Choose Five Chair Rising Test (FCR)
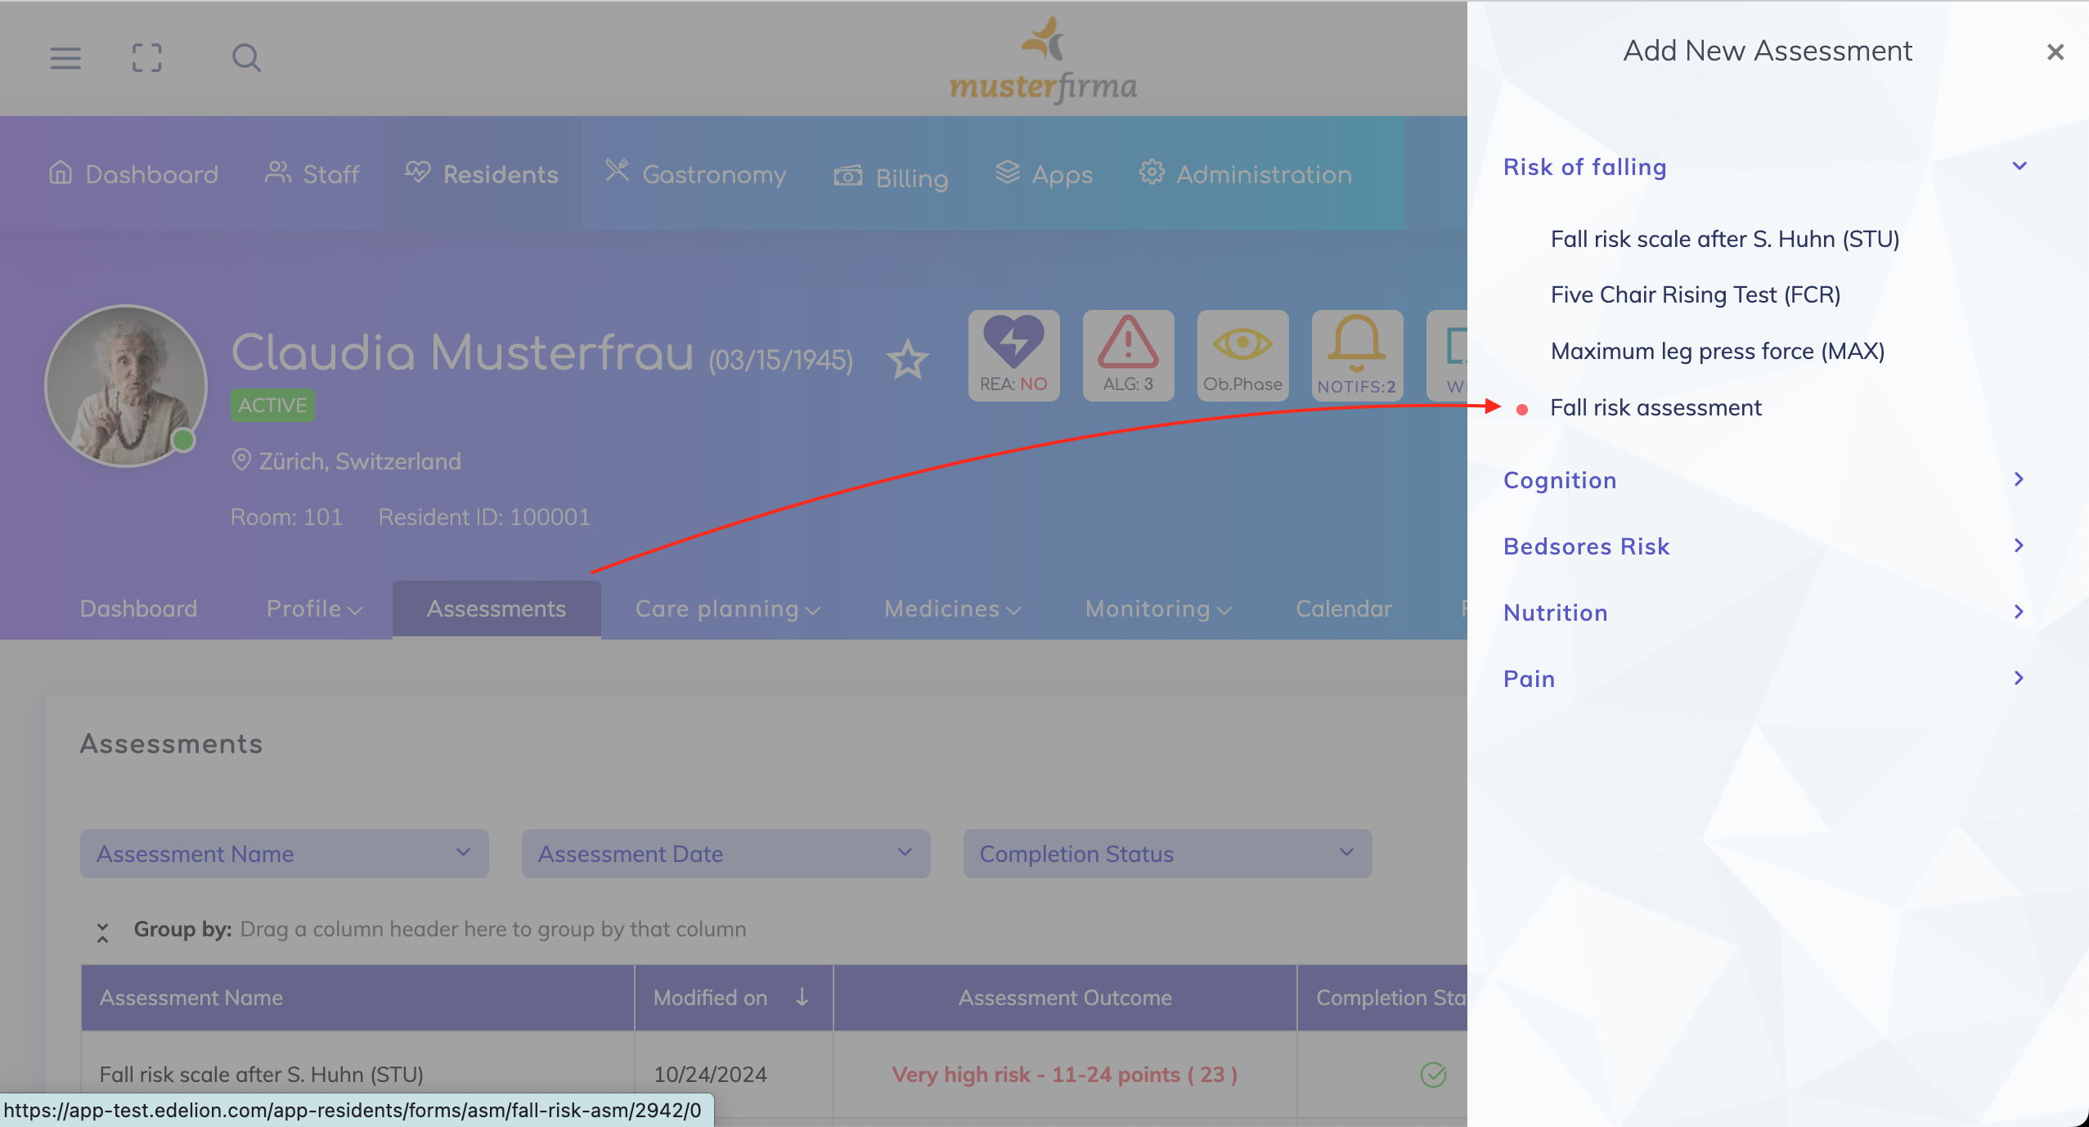 [1695, 294]
